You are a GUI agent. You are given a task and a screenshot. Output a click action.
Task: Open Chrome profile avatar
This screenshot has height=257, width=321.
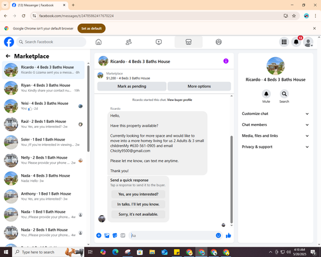tap(306, 16)
